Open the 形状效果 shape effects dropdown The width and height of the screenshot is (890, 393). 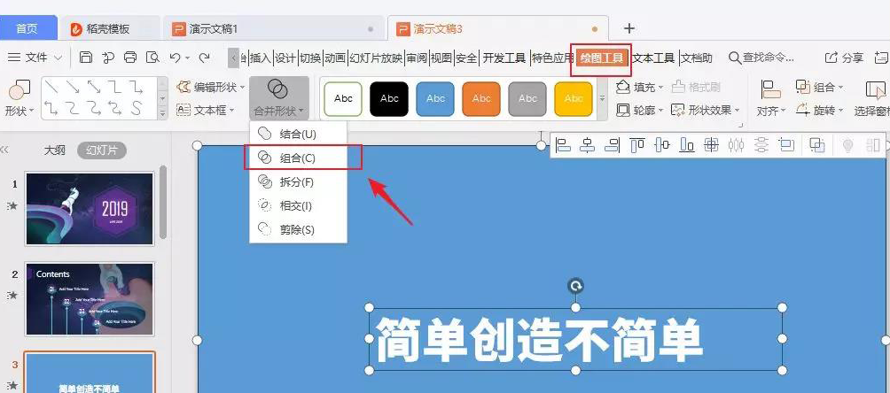706,110
